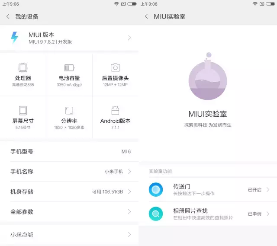The height and width of the screenshot is (246, 277).
Task: Tap the 实验室功能 section header
Action: point(160,171)
